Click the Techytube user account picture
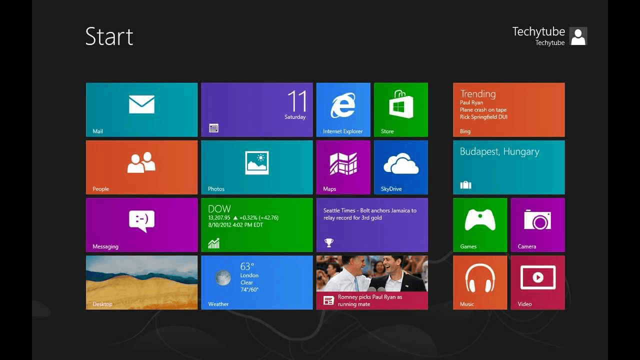Viewport: 640px width, 360px height. 578,36
